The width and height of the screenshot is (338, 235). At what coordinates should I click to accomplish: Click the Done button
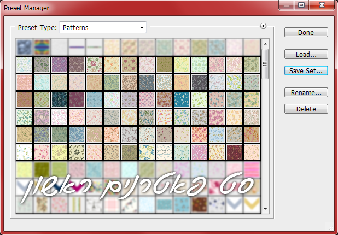tap(306, 32)
